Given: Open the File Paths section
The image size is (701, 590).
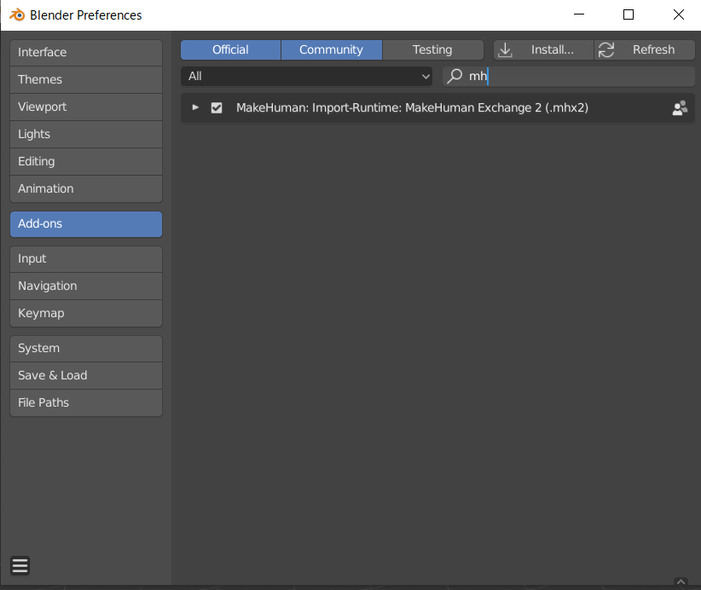Looking at the screenshot, I should pos(86,402).
